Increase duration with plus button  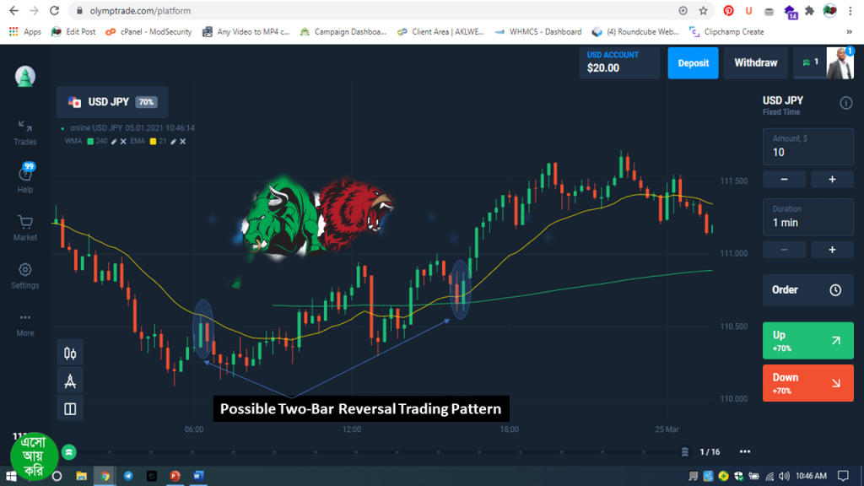tap(831, 250)
